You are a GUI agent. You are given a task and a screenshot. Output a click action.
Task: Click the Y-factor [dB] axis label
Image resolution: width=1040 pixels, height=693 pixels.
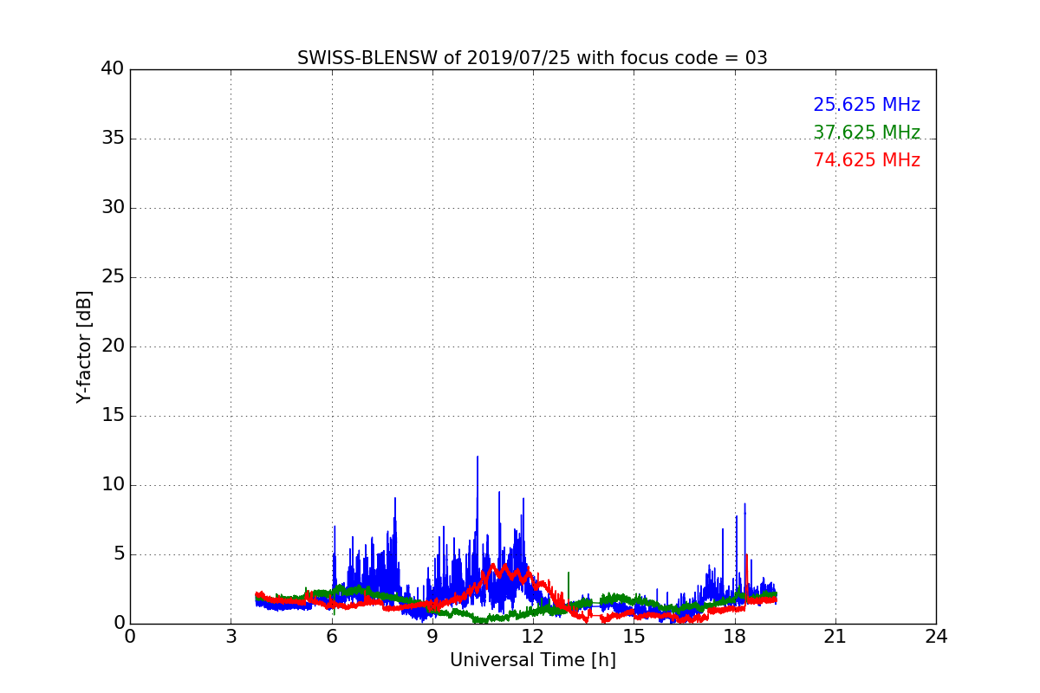click(84, 346)
